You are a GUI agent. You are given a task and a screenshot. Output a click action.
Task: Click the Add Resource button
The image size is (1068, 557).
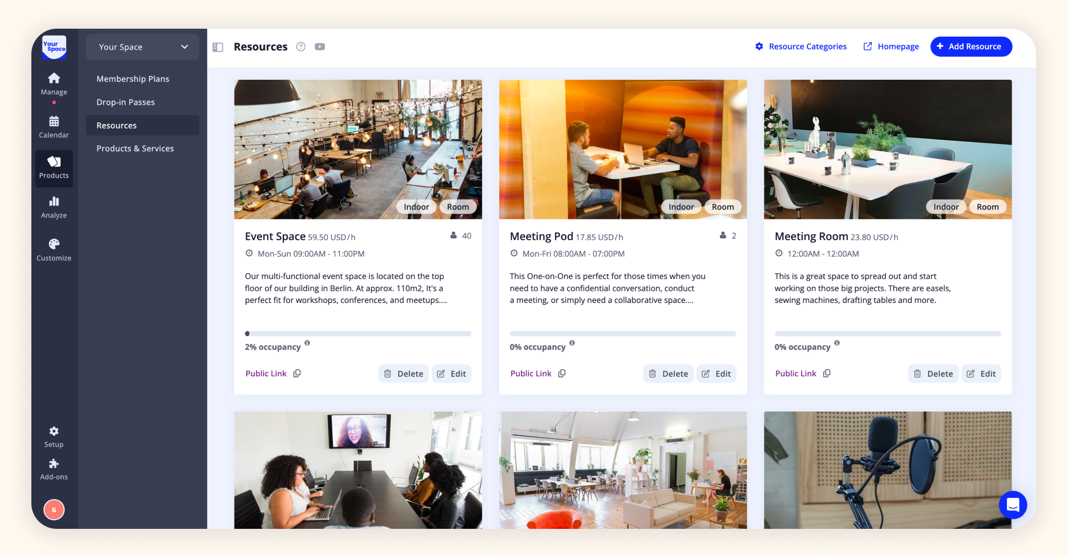coord(971,46)
